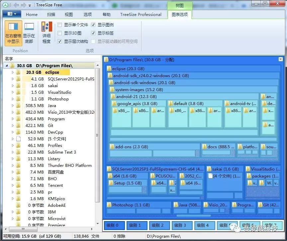This screenshot has width=287, height=241.
Task: Close the treemap chart pane
Action: click(x=280, y=59)
